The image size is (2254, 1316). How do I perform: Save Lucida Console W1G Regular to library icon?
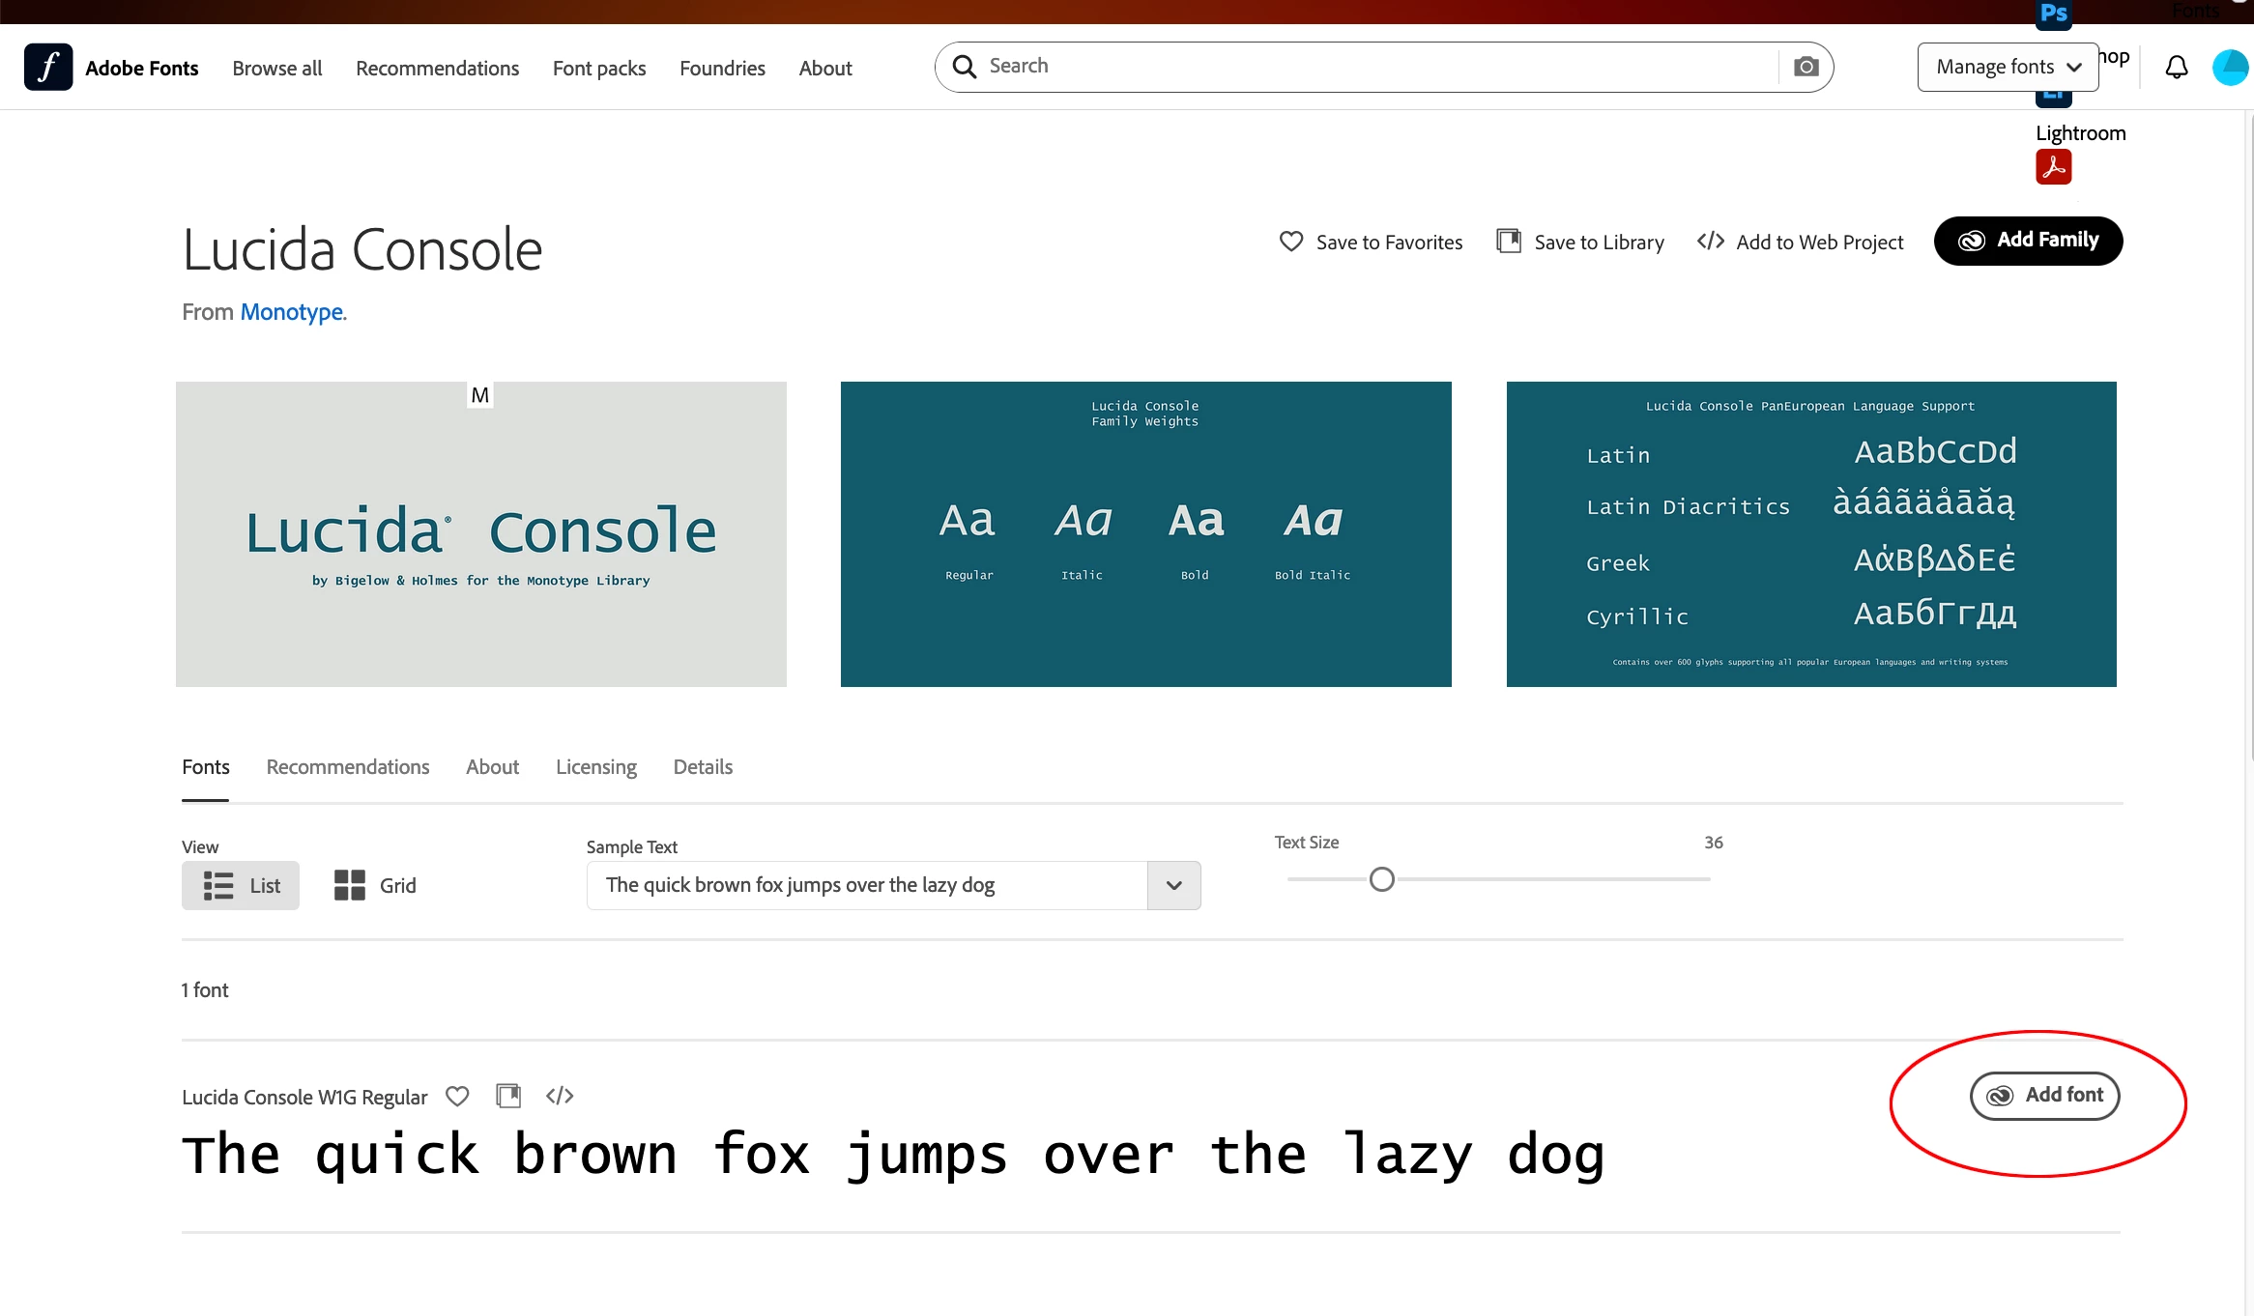508,1096
